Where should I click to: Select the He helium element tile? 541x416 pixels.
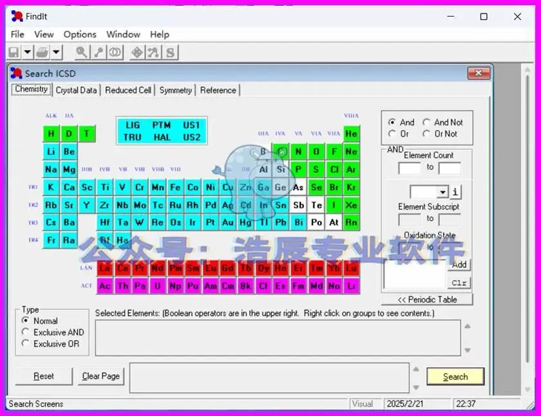351,134
